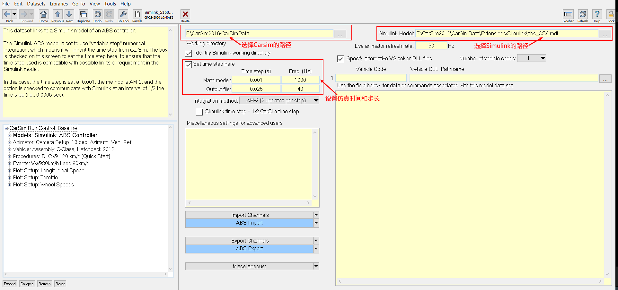The height and width of the screenshot is (290, 618).
Task: Collapse CarSim Run Control: Baseline tree node
Action: 6,128
